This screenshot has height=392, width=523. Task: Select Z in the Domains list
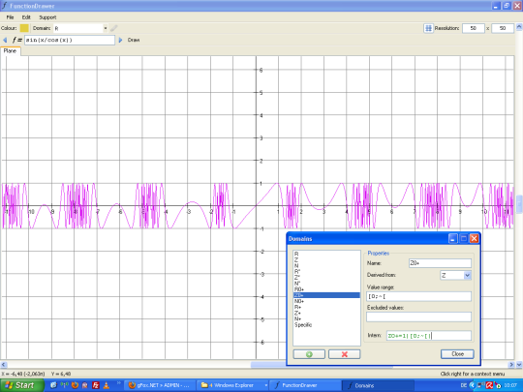(x=326, y=260)
